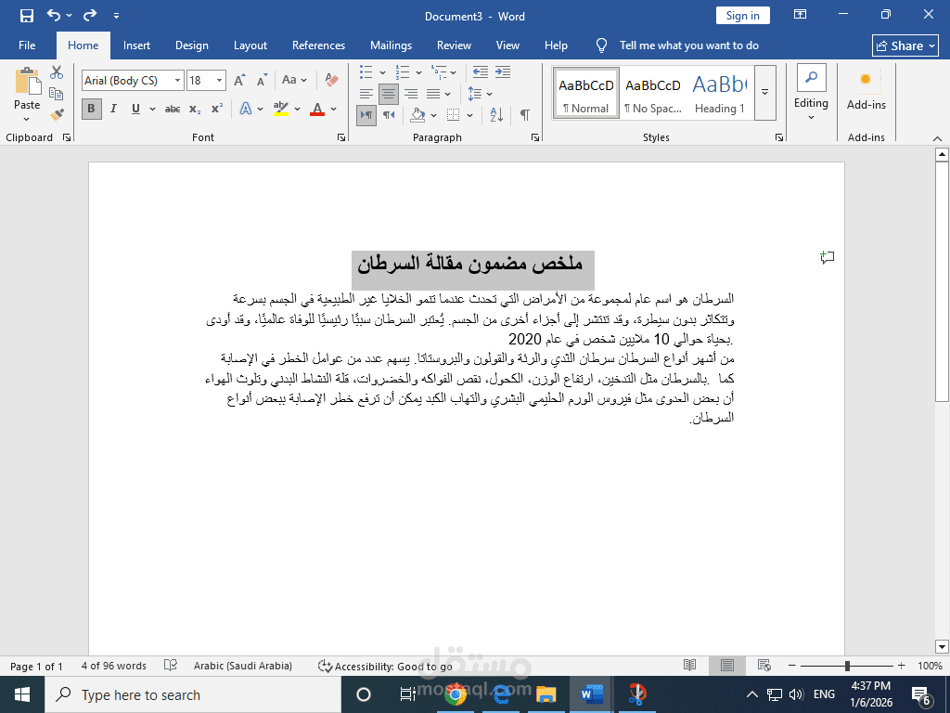The height and width of the screenshot is (713, 950).
Task: Select the Subscript icon
Action: [x=194, y=109]
